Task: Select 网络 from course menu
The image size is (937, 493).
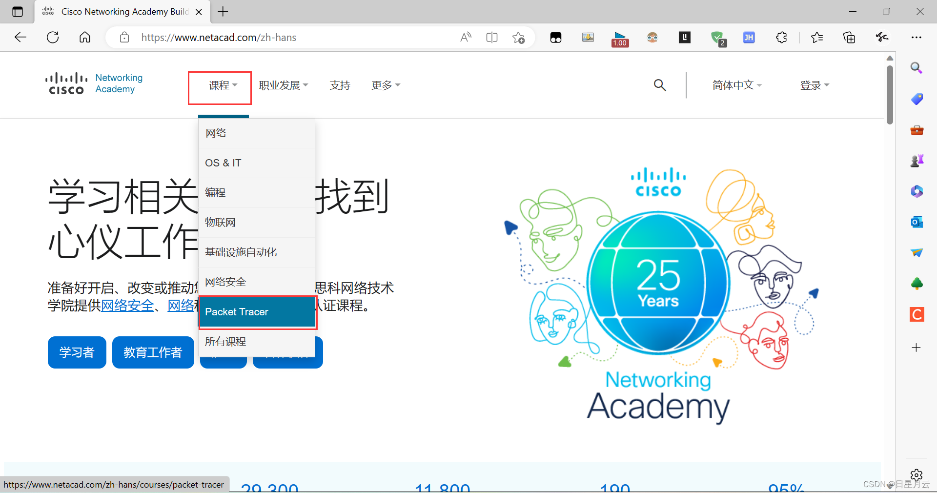Action: tap(257, 133)
